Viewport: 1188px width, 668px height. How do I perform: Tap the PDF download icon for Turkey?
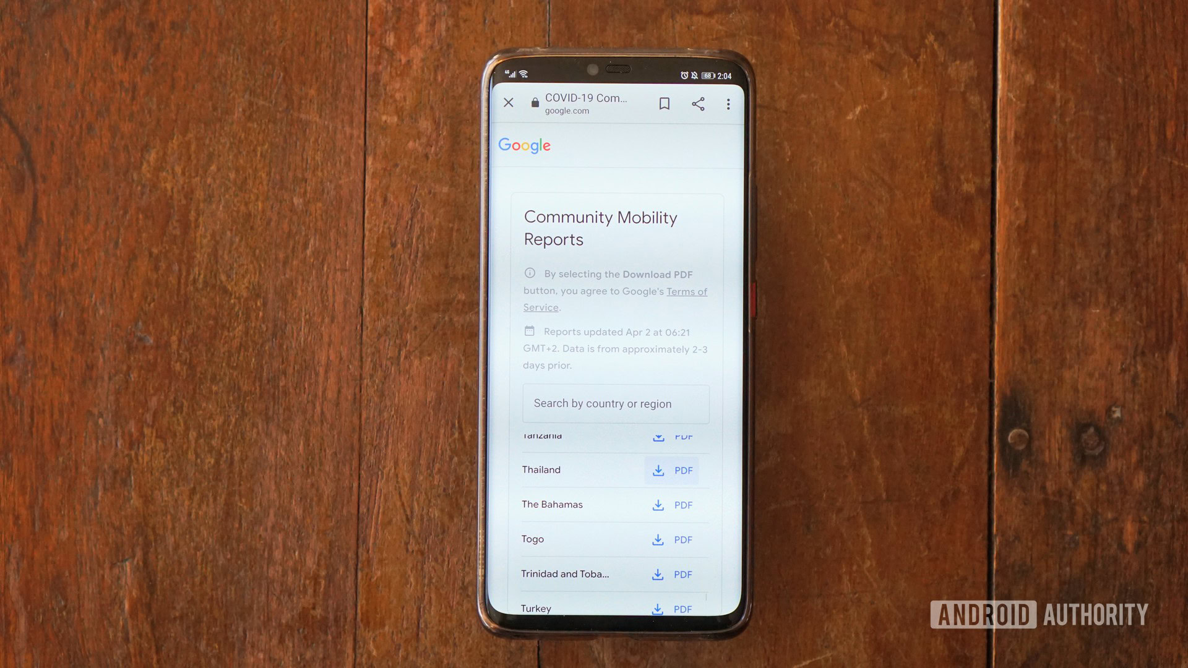click(x=659, y=607)
